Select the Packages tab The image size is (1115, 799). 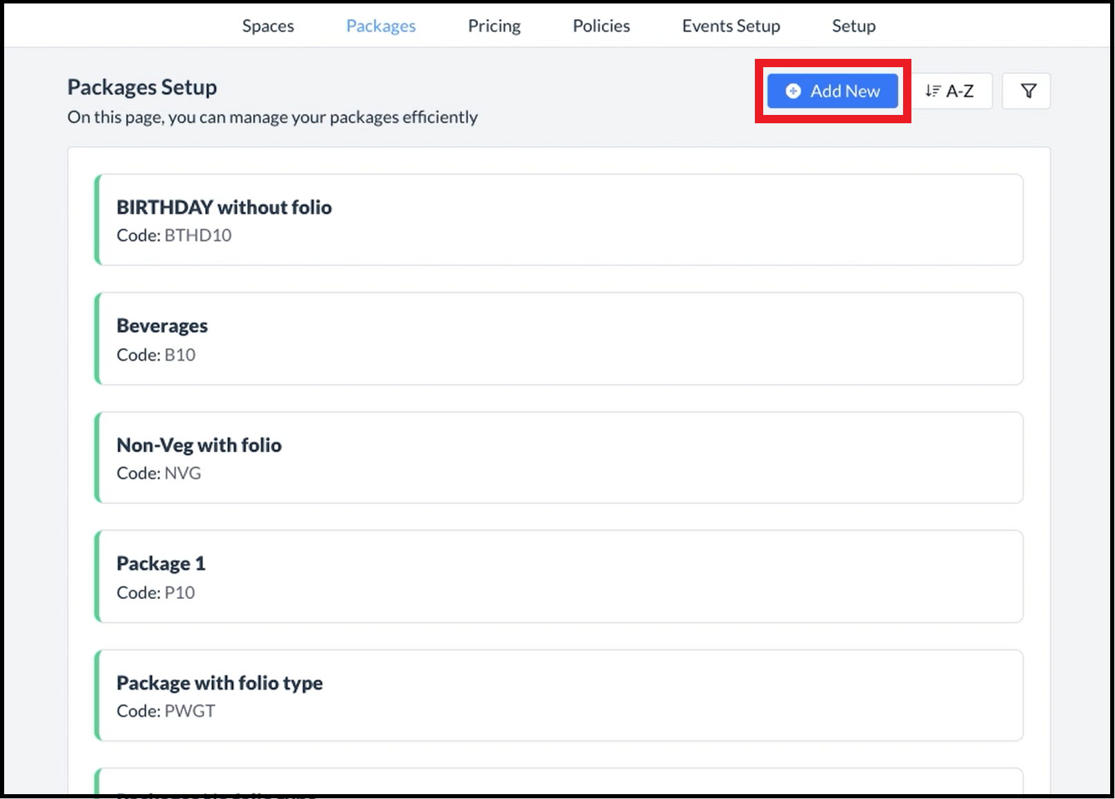[381, 26]
